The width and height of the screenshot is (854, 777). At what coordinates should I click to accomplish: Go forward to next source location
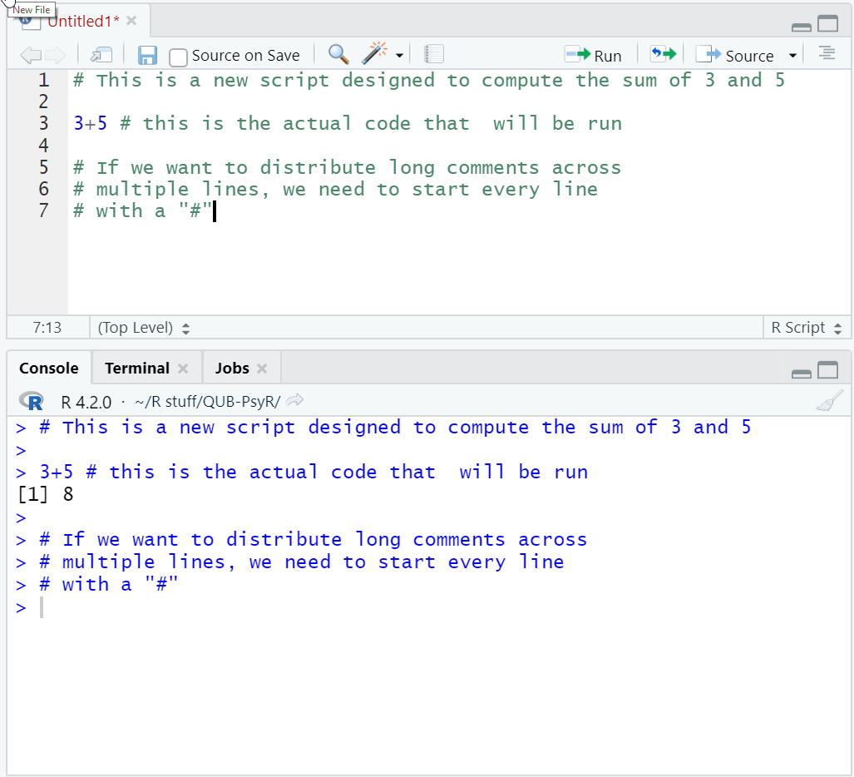click(x=56, y=55)
